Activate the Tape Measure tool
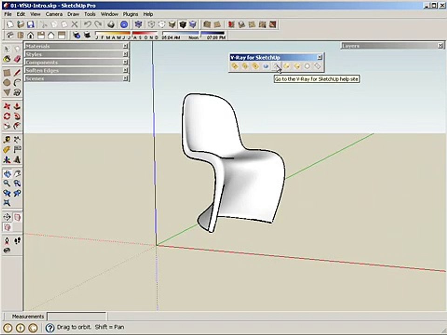This screenshot has height=335, width=447. point(7,140)
